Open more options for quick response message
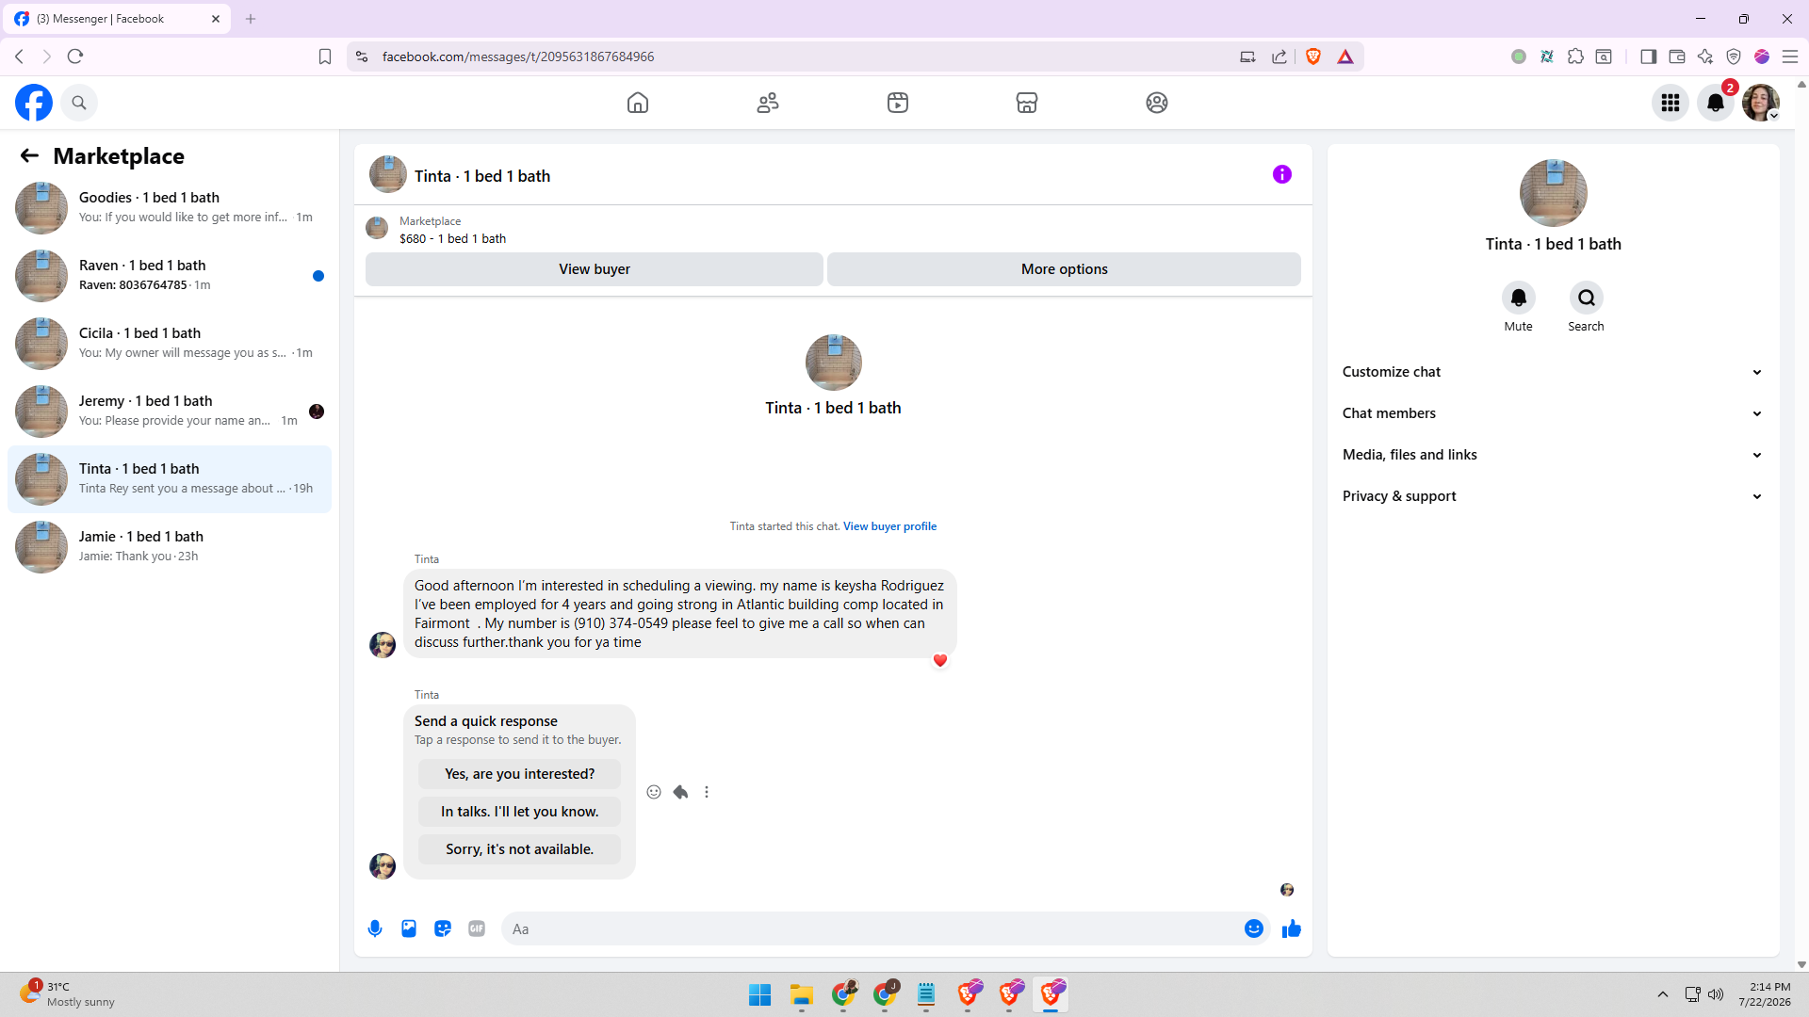 (707, 792)
